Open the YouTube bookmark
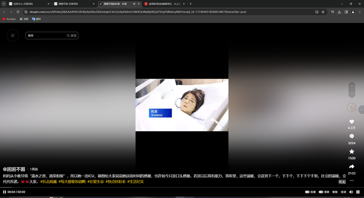 9,19
